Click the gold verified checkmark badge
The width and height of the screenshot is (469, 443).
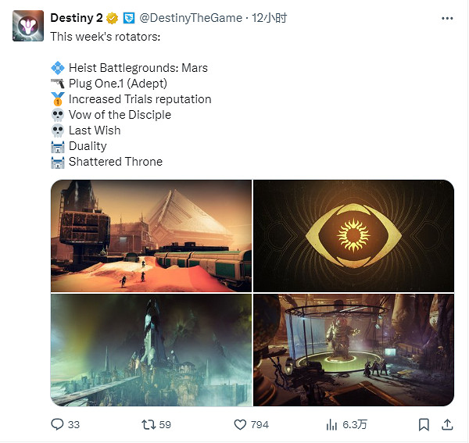[x=112, y=18]
